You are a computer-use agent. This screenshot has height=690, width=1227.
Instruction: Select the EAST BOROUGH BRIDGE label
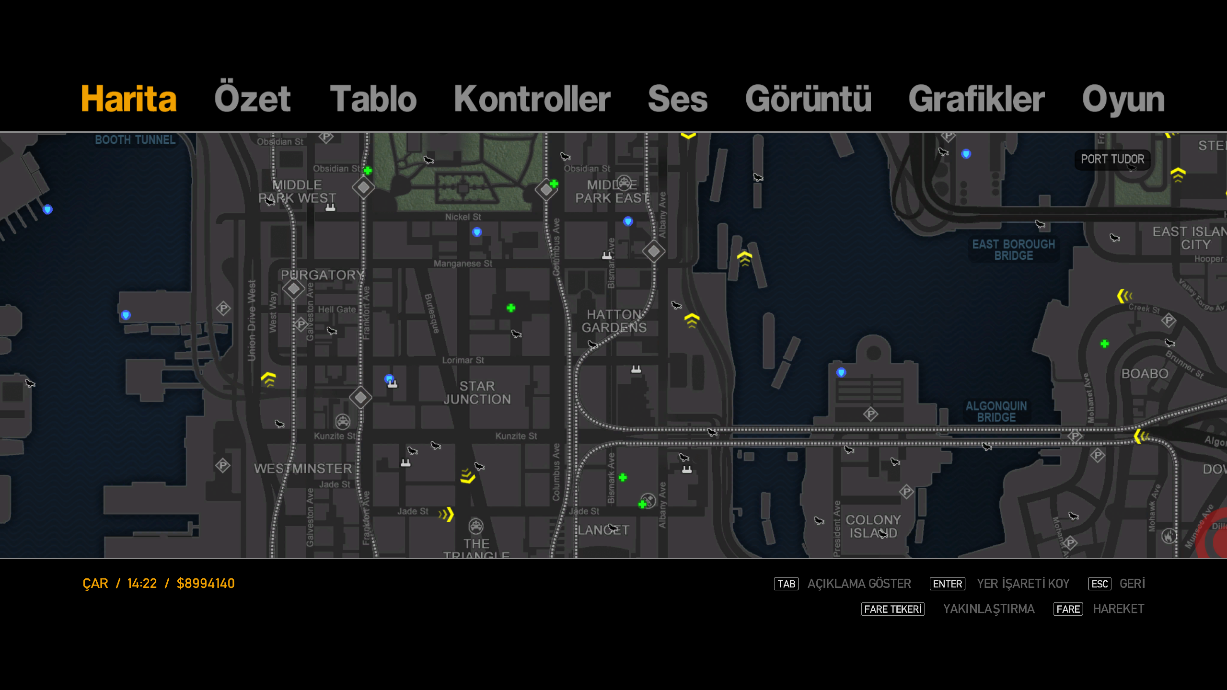coord(1014,250)
